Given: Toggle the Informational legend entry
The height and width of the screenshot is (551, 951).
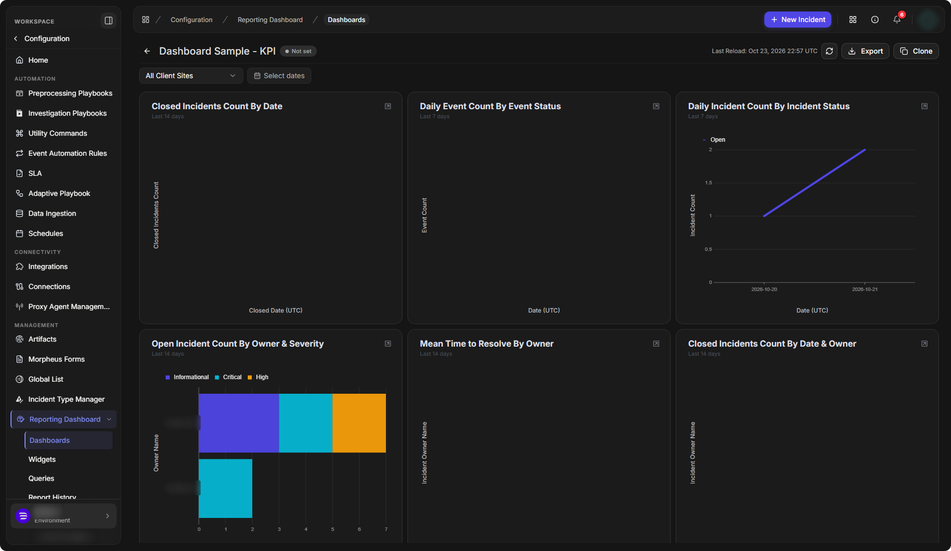Looking at the screenshot, I should (x=187, y=377).
